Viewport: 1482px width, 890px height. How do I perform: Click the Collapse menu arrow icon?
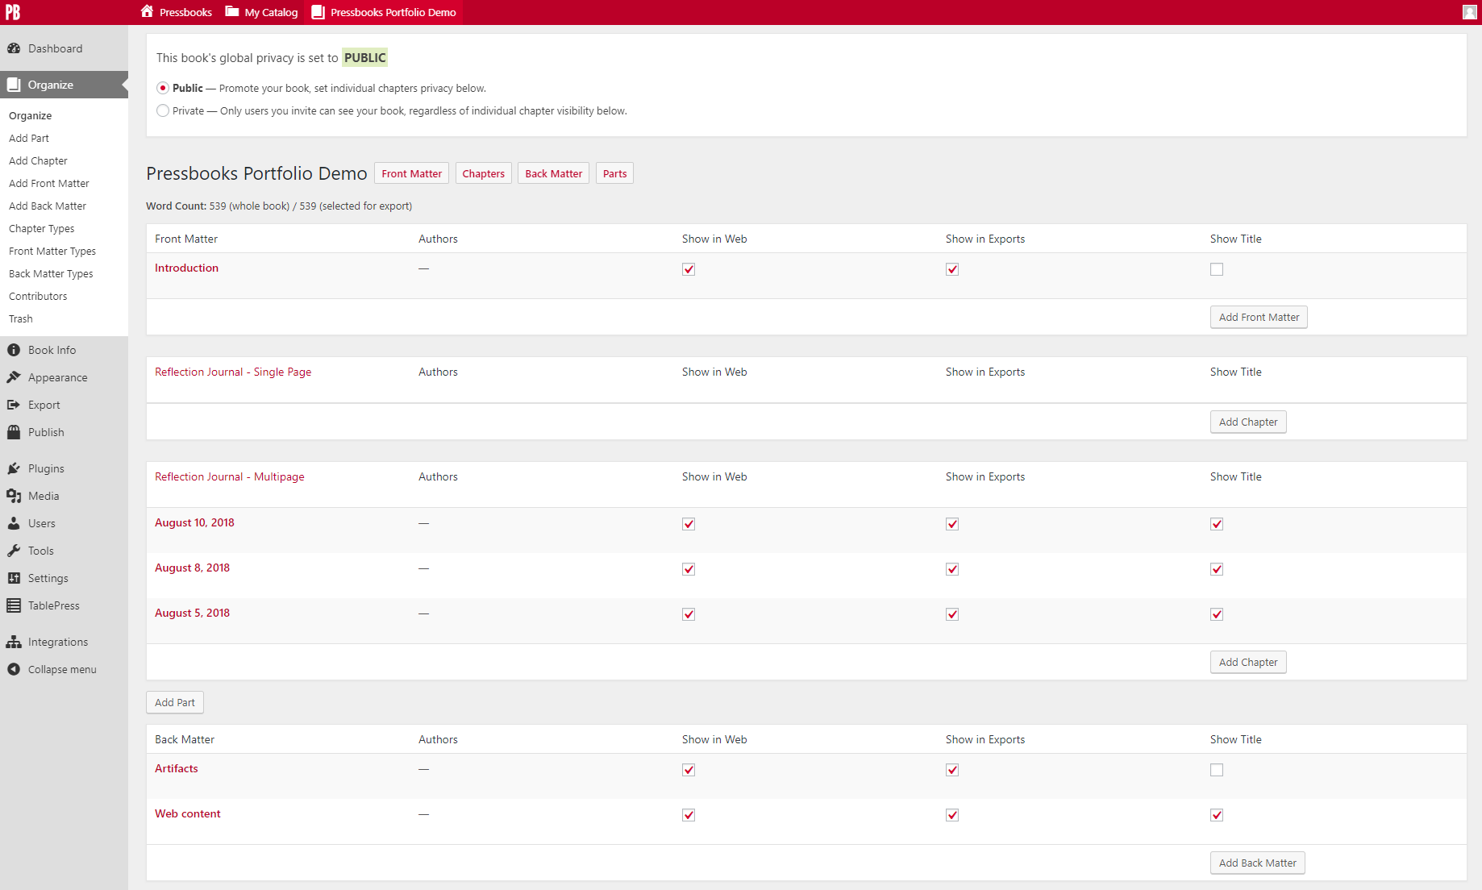[x=14, y=669]
